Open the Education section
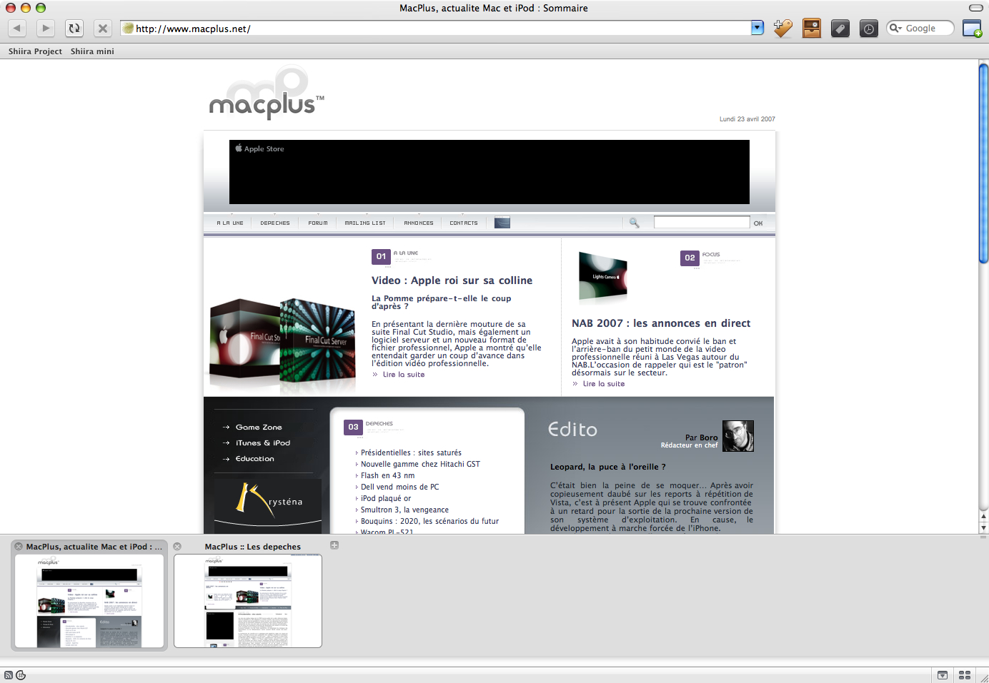989x683 pixels. [255, 459]
